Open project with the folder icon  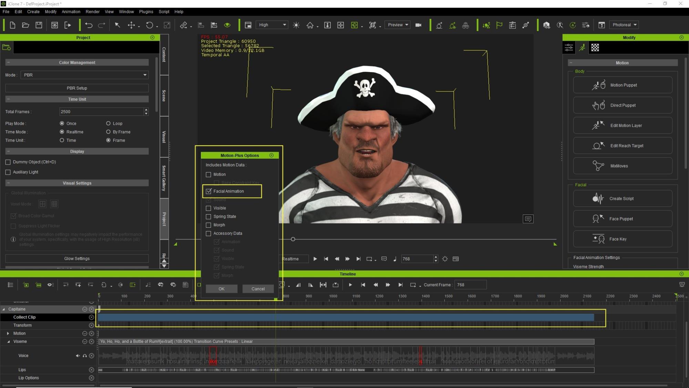click(x=25, y=25)
